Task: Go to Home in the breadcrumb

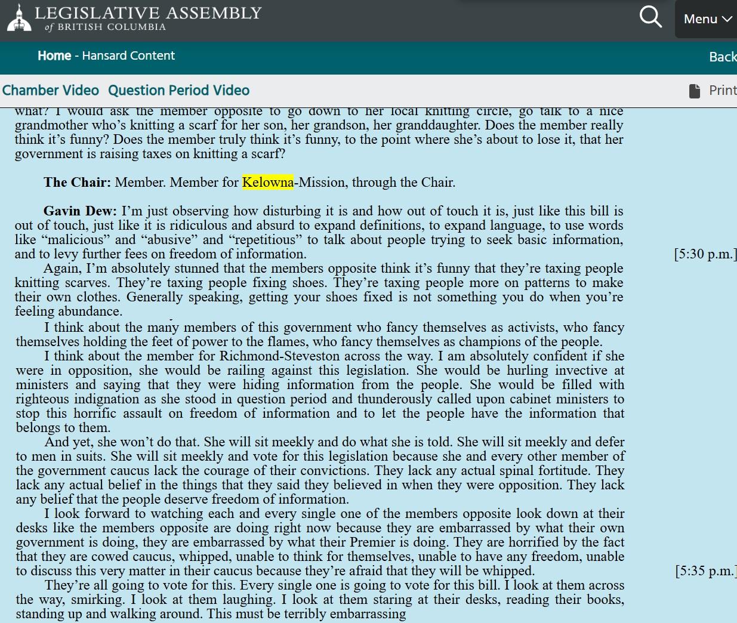Action: (x=54, y=55)
